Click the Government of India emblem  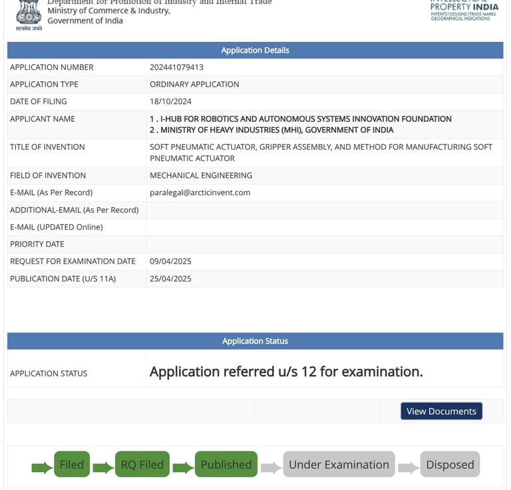click(29, 15)
